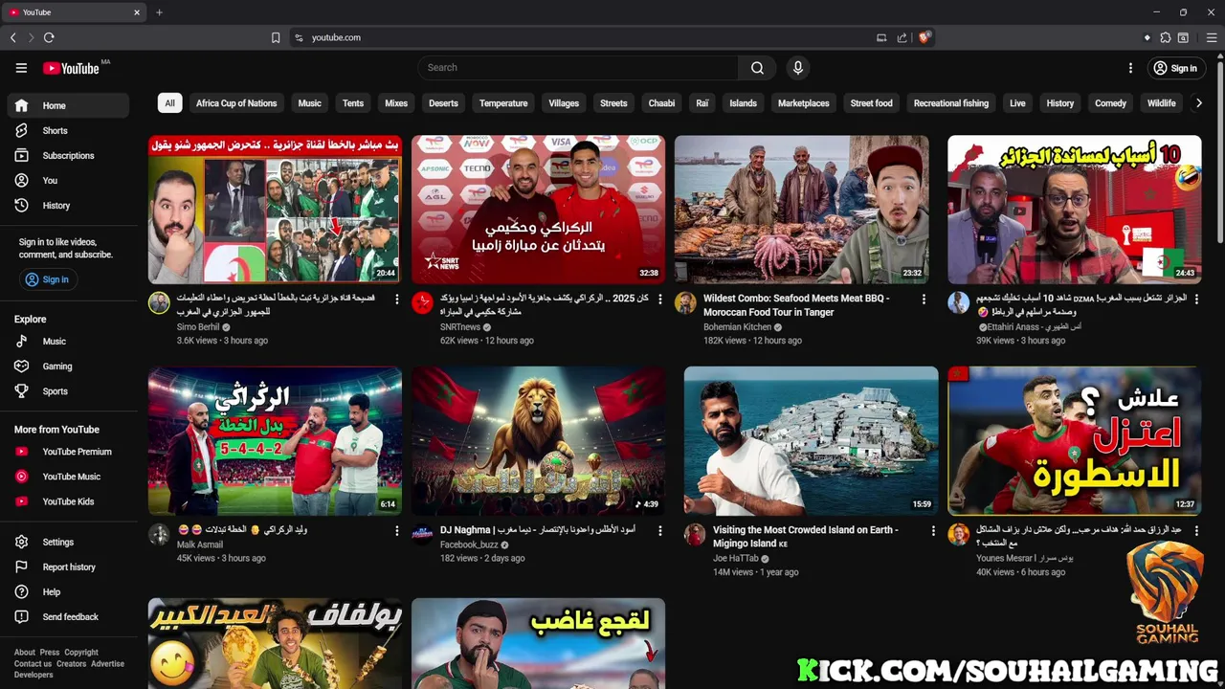Viewport: 1225px width, 689px height.
Task: Select the Chaabi chip
Action: click(x=661, y=103)
